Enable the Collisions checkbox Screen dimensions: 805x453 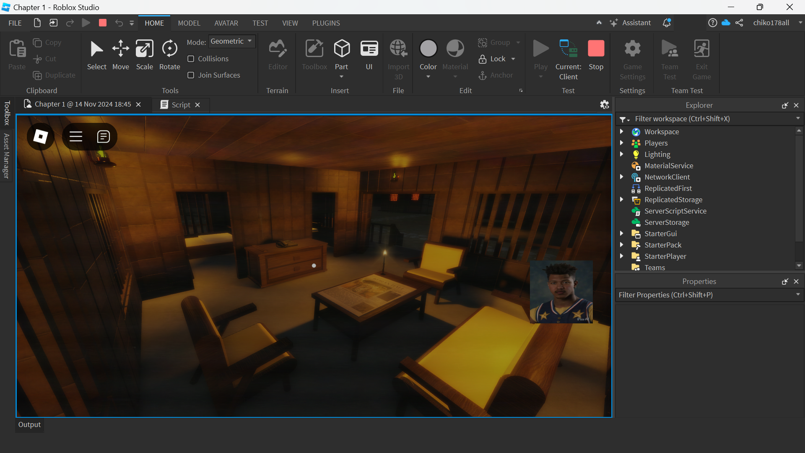click(x=191, y=59)
